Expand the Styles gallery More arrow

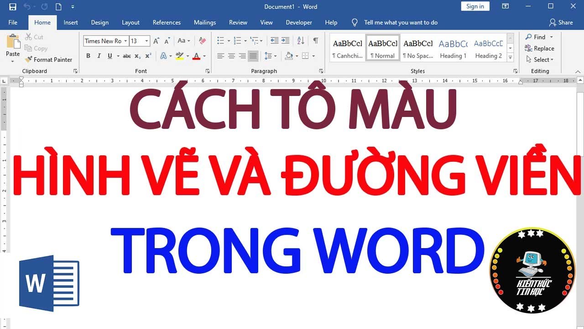511,58
